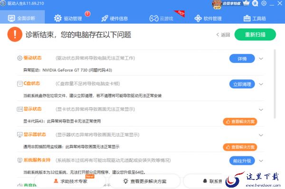The width and height of the screenshot is (285, 189).
Task: Click the 驱动状态 heading
Action: (x=32, y=58)
